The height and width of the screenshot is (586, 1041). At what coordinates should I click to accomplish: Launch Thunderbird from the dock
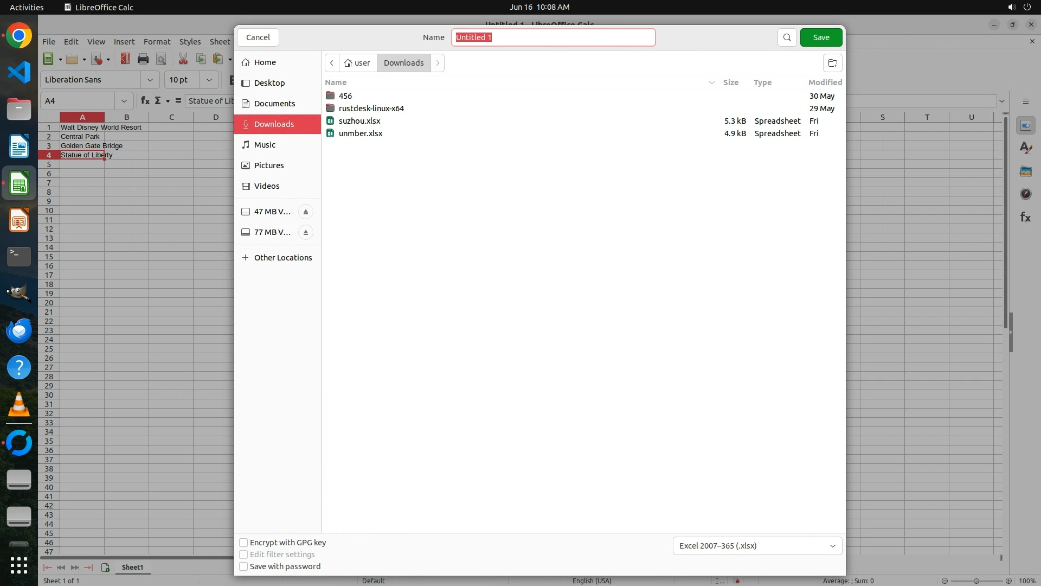coord(19,330)
